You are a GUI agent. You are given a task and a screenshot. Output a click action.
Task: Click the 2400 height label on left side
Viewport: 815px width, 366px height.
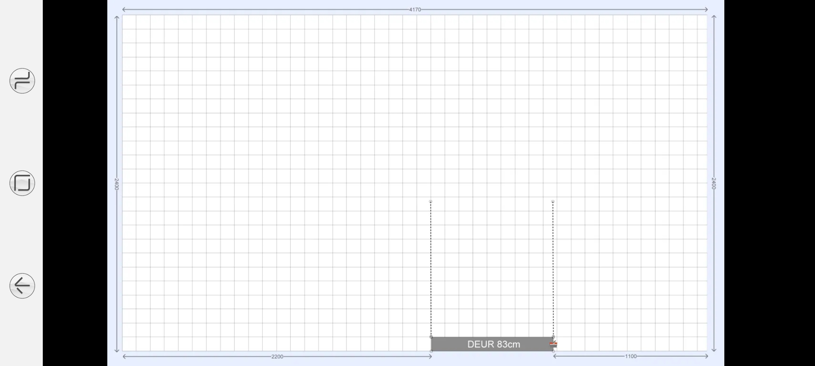pyautogui.click(x=116, y=184)
